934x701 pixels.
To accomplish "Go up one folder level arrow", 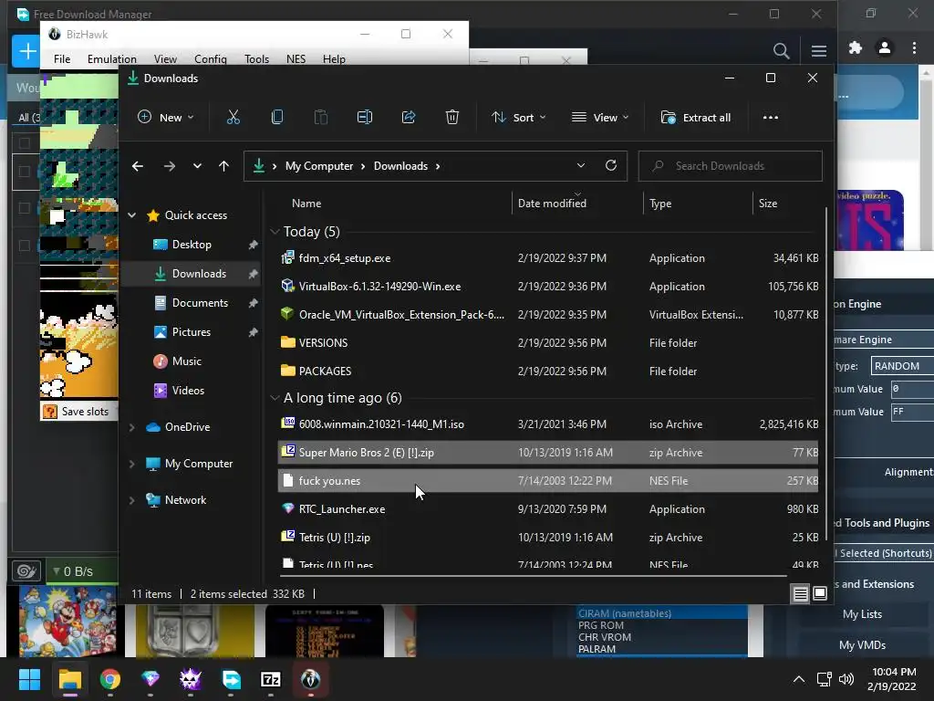I will pyautogui.click(x=224, y=166).
